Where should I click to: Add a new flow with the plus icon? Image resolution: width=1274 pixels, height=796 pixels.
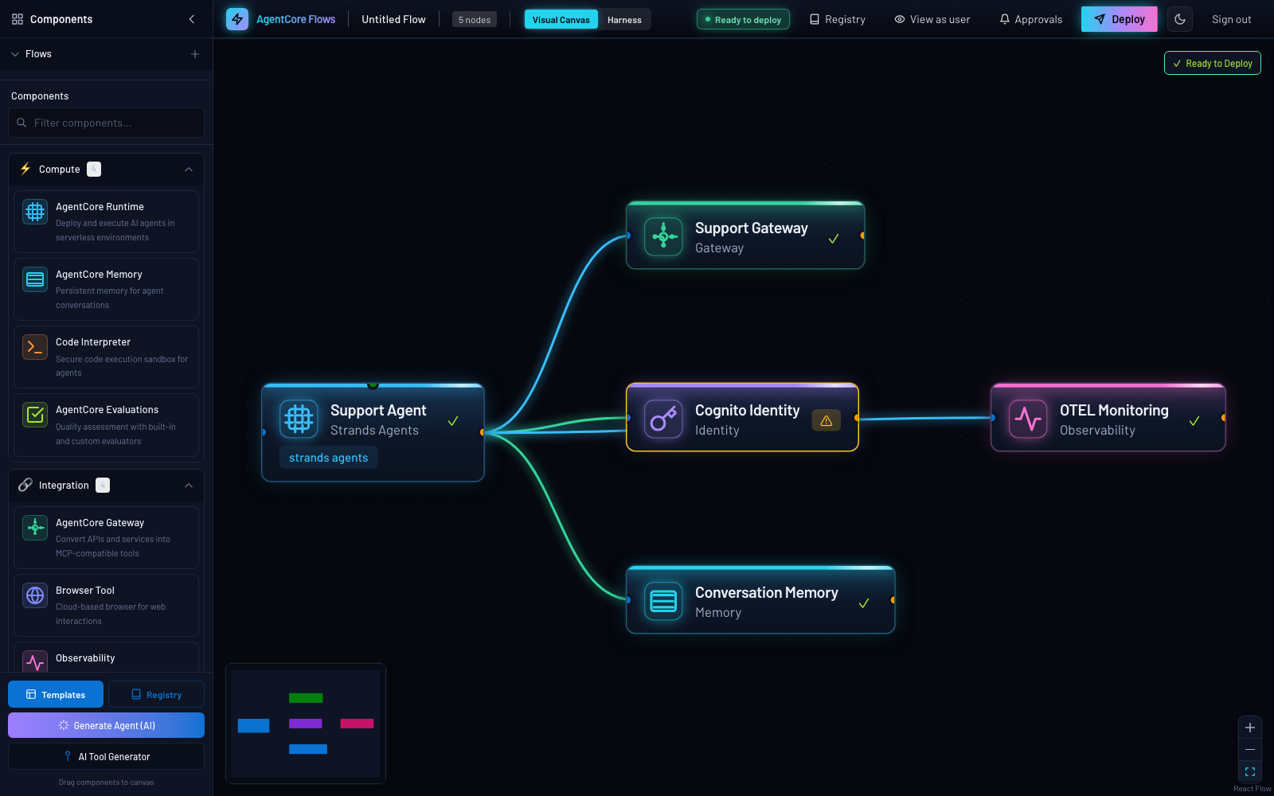click(x=195, y=54)
